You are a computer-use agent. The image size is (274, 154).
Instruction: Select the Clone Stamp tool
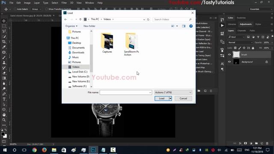coord(4,63)
